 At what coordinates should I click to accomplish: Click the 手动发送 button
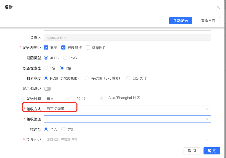coord(180,21)
